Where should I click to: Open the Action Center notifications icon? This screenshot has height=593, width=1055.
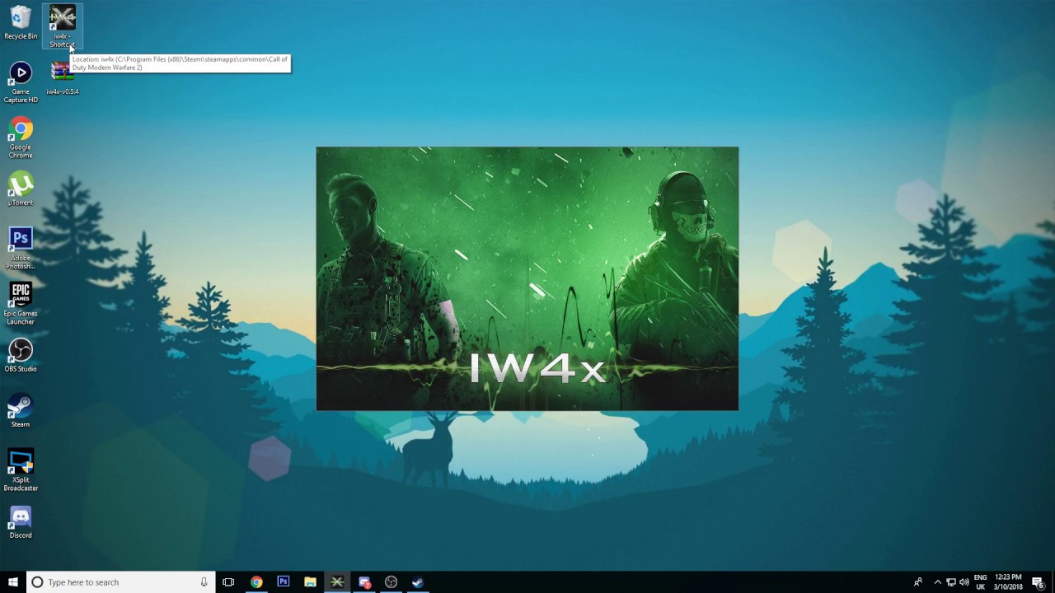click(1038, 582)
